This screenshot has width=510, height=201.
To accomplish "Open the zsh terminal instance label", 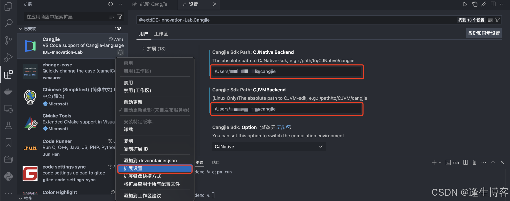I will point(452,162).
